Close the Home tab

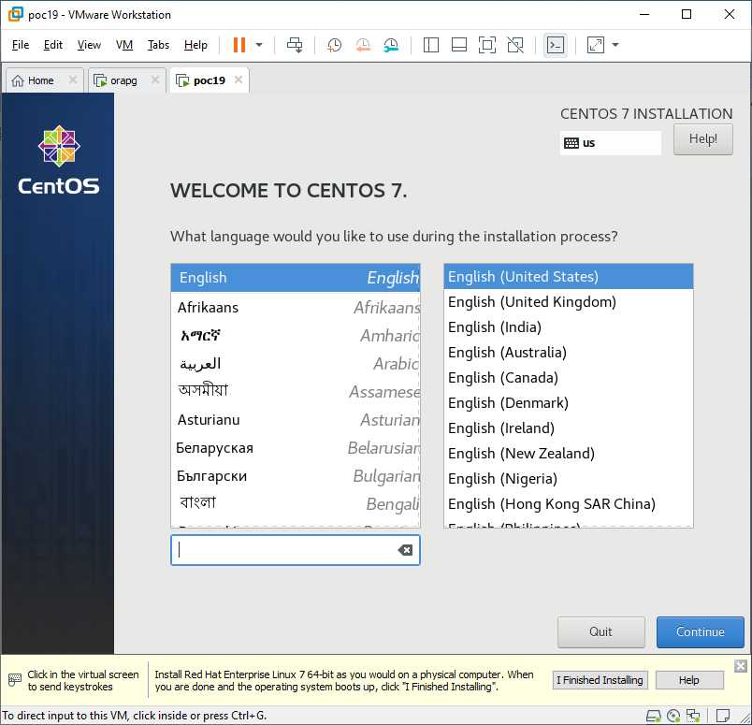coord(73,80)
